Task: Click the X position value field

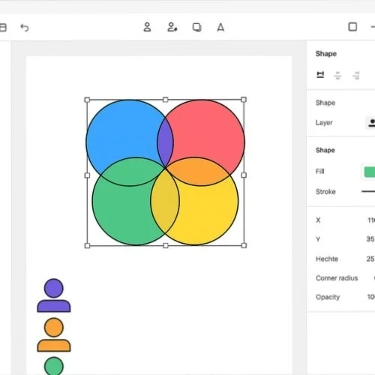Action: (x=371, y=220)
